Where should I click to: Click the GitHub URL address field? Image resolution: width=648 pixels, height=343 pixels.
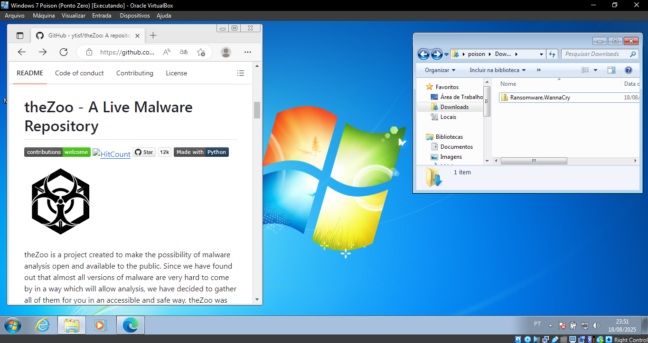pyautogui.click(x=127, y=52)
